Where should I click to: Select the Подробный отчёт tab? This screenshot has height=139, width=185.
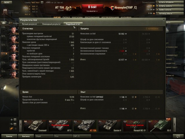(73, 24)
